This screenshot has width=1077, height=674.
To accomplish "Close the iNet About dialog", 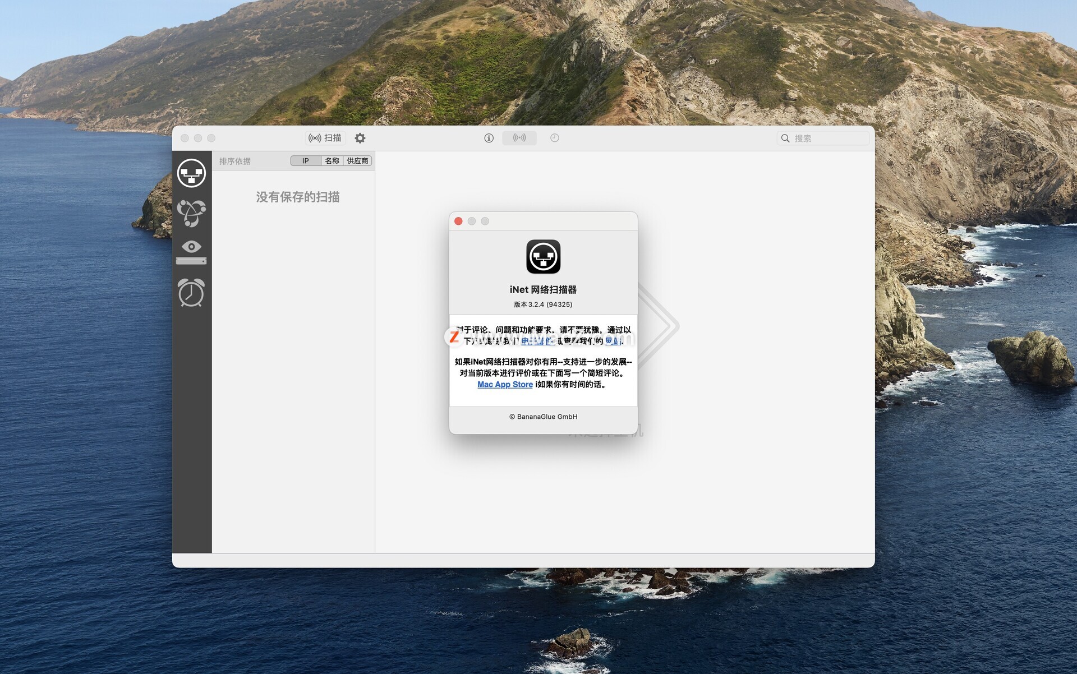I will pos(458,221).
